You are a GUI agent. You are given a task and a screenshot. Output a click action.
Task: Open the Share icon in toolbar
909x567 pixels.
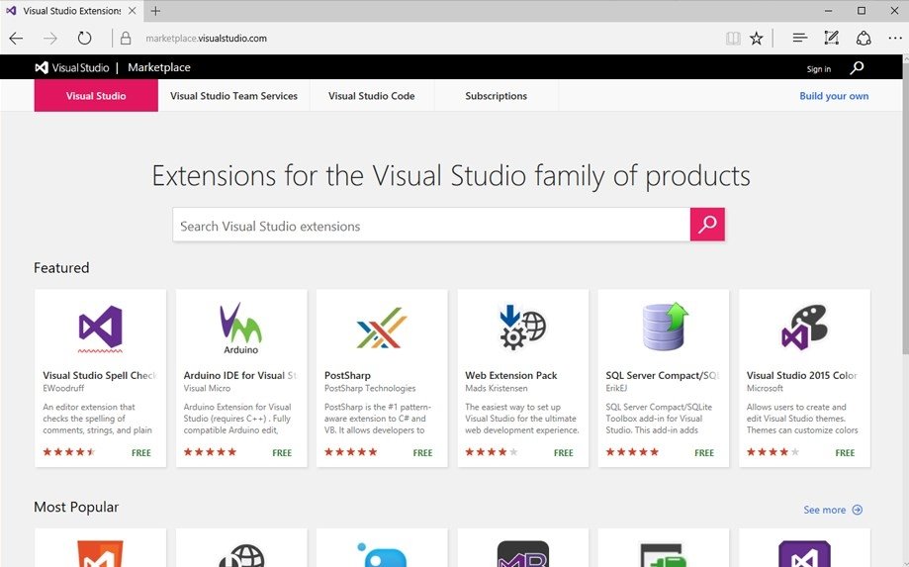pyautogui.click(x=864, y=39)
